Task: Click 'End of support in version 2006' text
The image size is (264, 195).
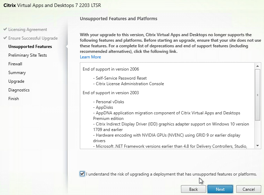Action: [x=111, y=69]
